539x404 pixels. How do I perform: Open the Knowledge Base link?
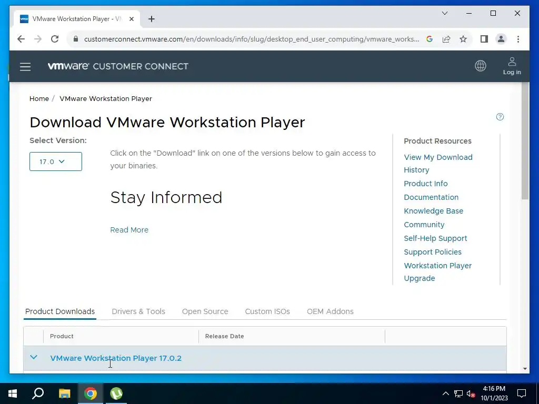(x=434, y=211)
